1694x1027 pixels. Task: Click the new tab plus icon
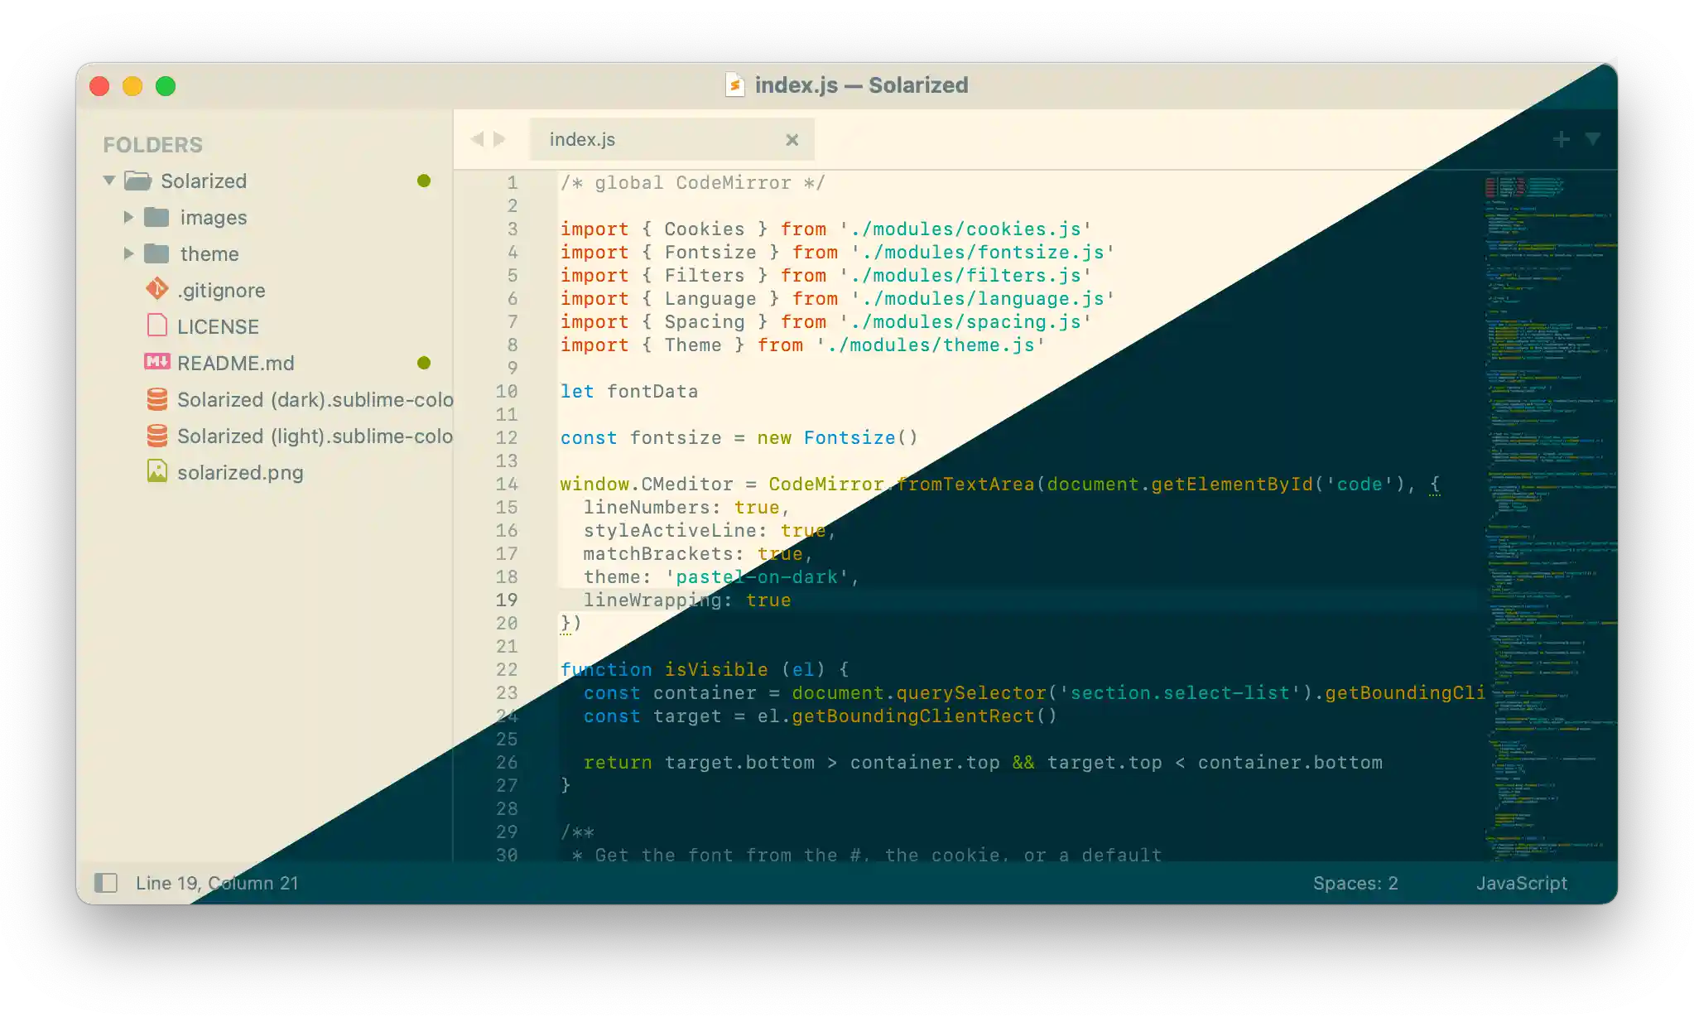coord(1561,139)
